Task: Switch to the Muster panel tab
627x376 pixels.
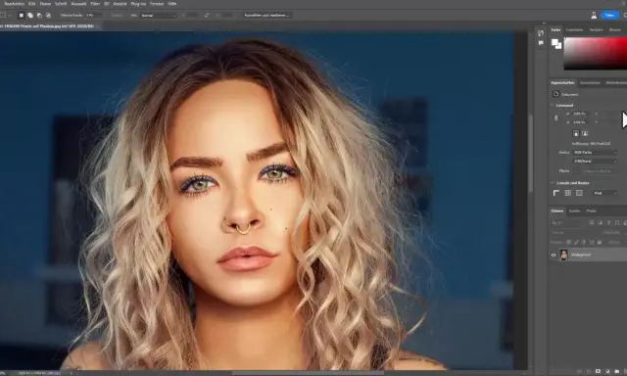Action: pos(614,30)
